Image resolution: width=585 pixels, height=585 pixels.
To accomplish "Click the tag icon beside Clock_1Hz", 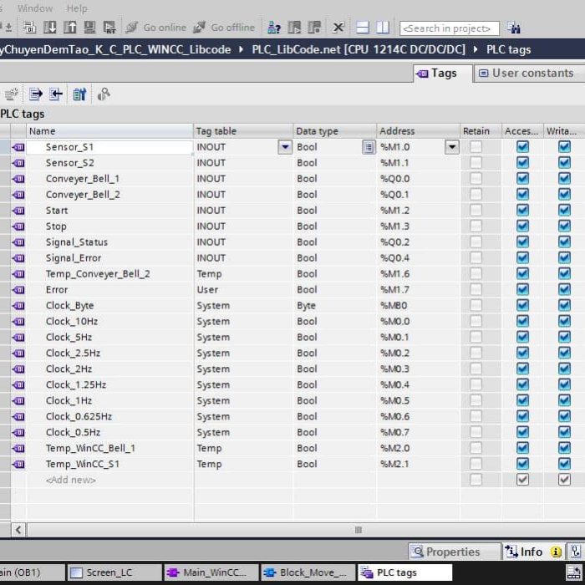I will tap(18, 400).
